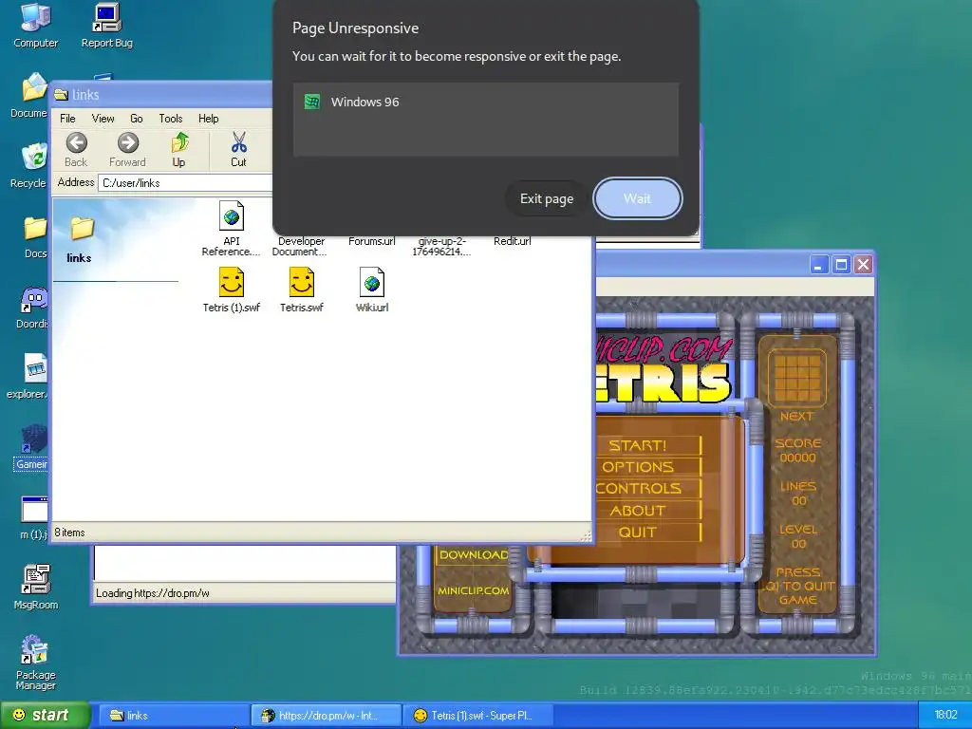Screen dimensions: 972x729
Task: Click the 8 items status bar text
Action: 69,533
